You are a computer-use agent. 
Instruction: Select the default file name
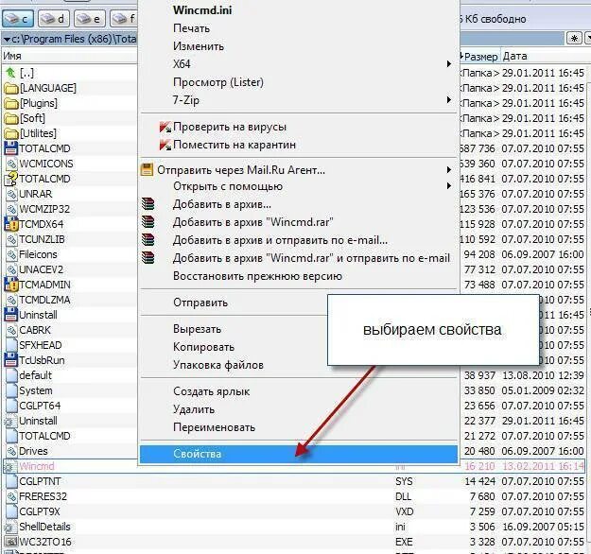coord(35,375)
